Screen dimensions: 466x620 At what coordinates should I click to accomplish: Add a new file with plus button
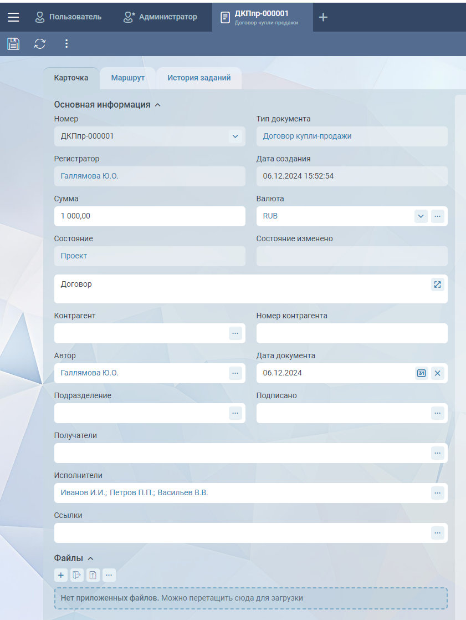61,576
